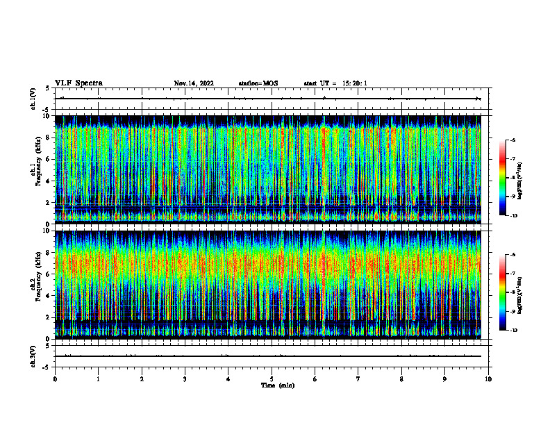Click the "-8" label on ch.2 color scale
This screenshot has width=550, height=425.
tap(512, 292)
